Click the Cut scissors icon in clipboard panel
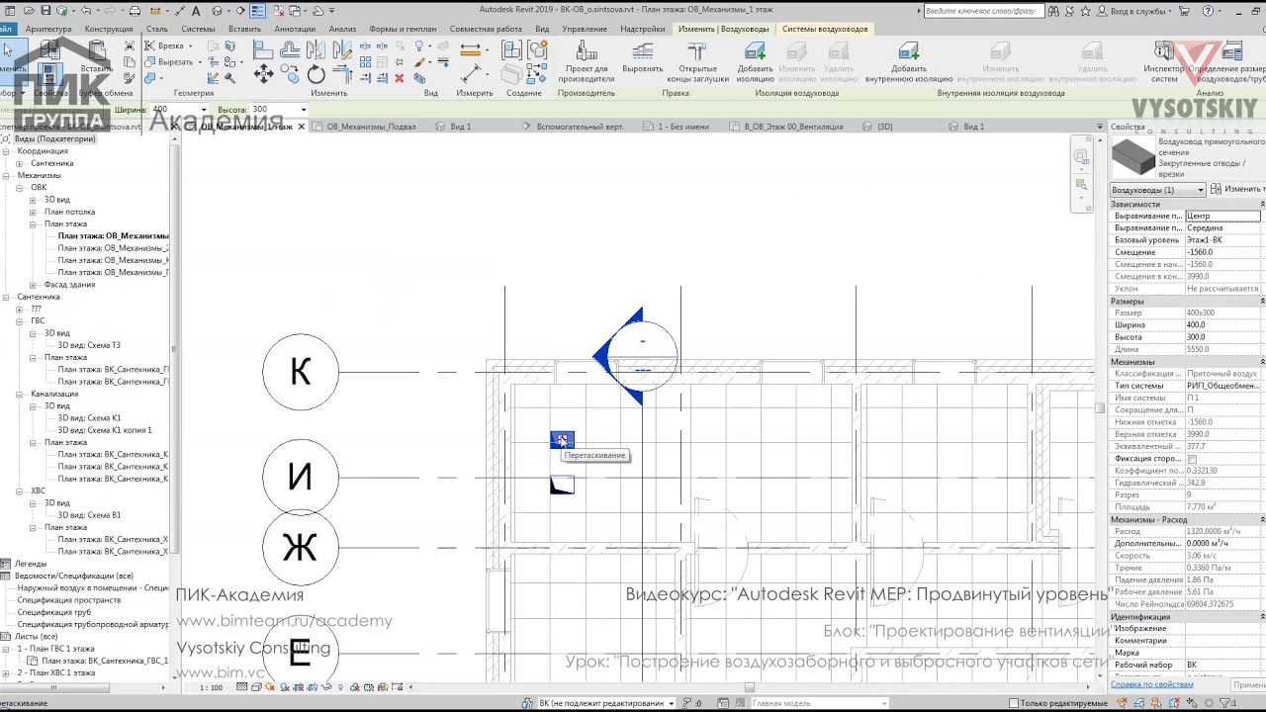This screenshot has height=712, width=1266. point(130,46)
